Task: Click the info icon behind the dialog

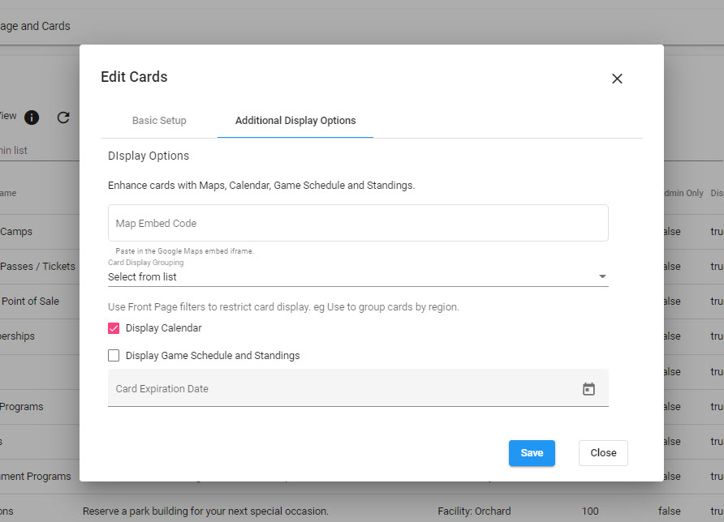Action: pyautogui.click(x=32, y=118)
